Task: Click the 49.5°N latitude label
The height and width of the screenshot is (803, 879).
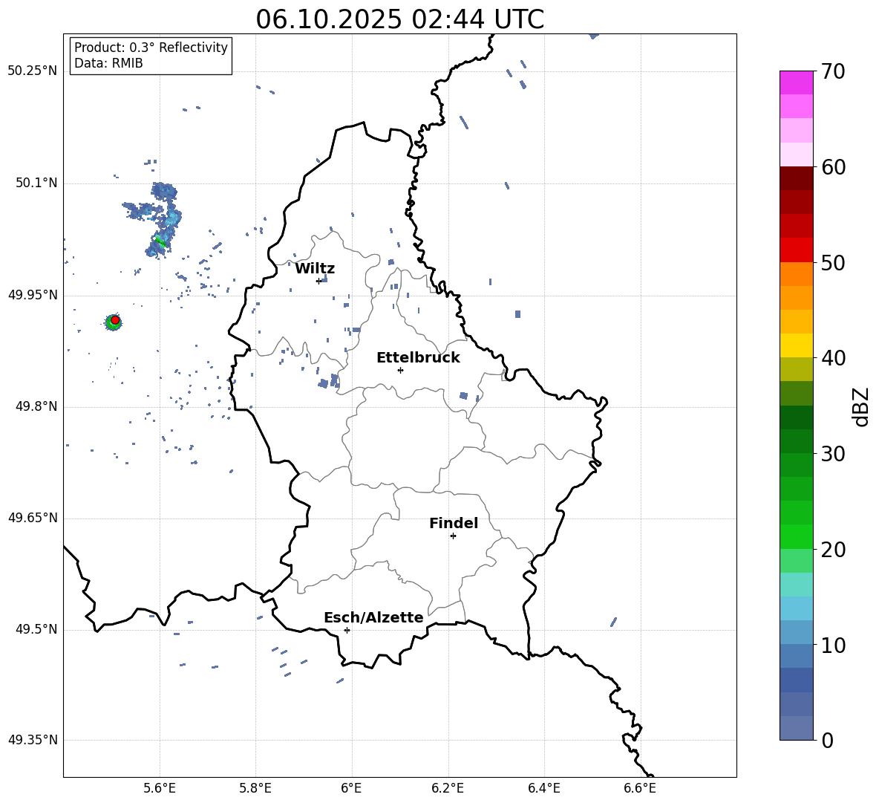Action: 36,629
